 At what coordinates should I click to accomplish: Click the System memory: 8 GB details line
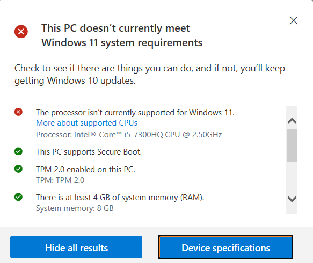coord(75,208)
